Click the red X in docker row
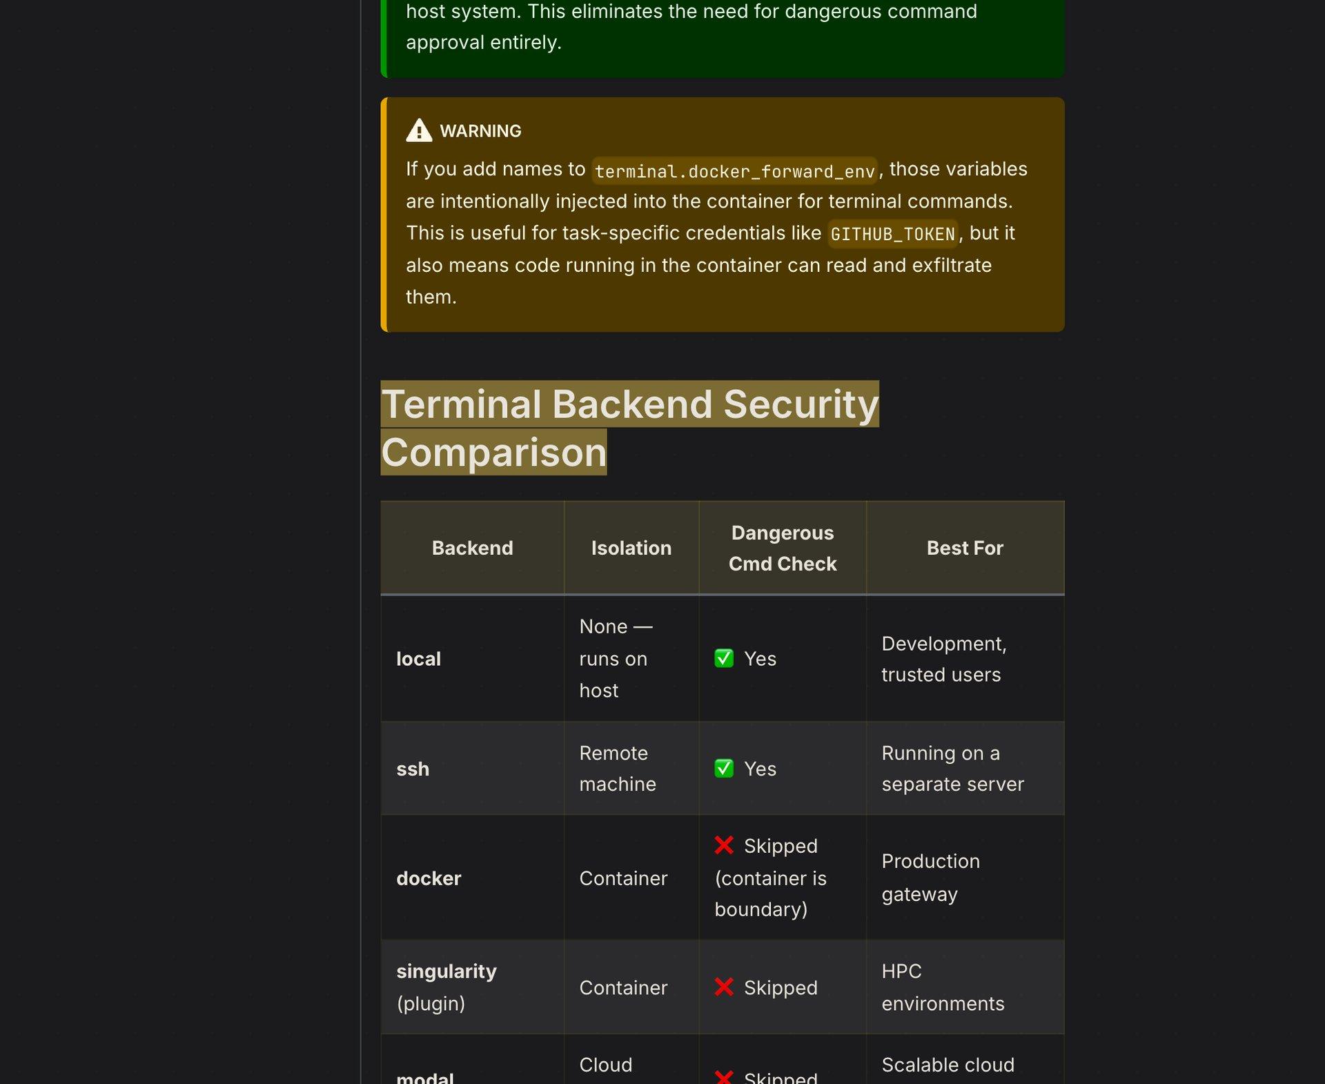The image size is (1325, 1084). click(724, 845)
